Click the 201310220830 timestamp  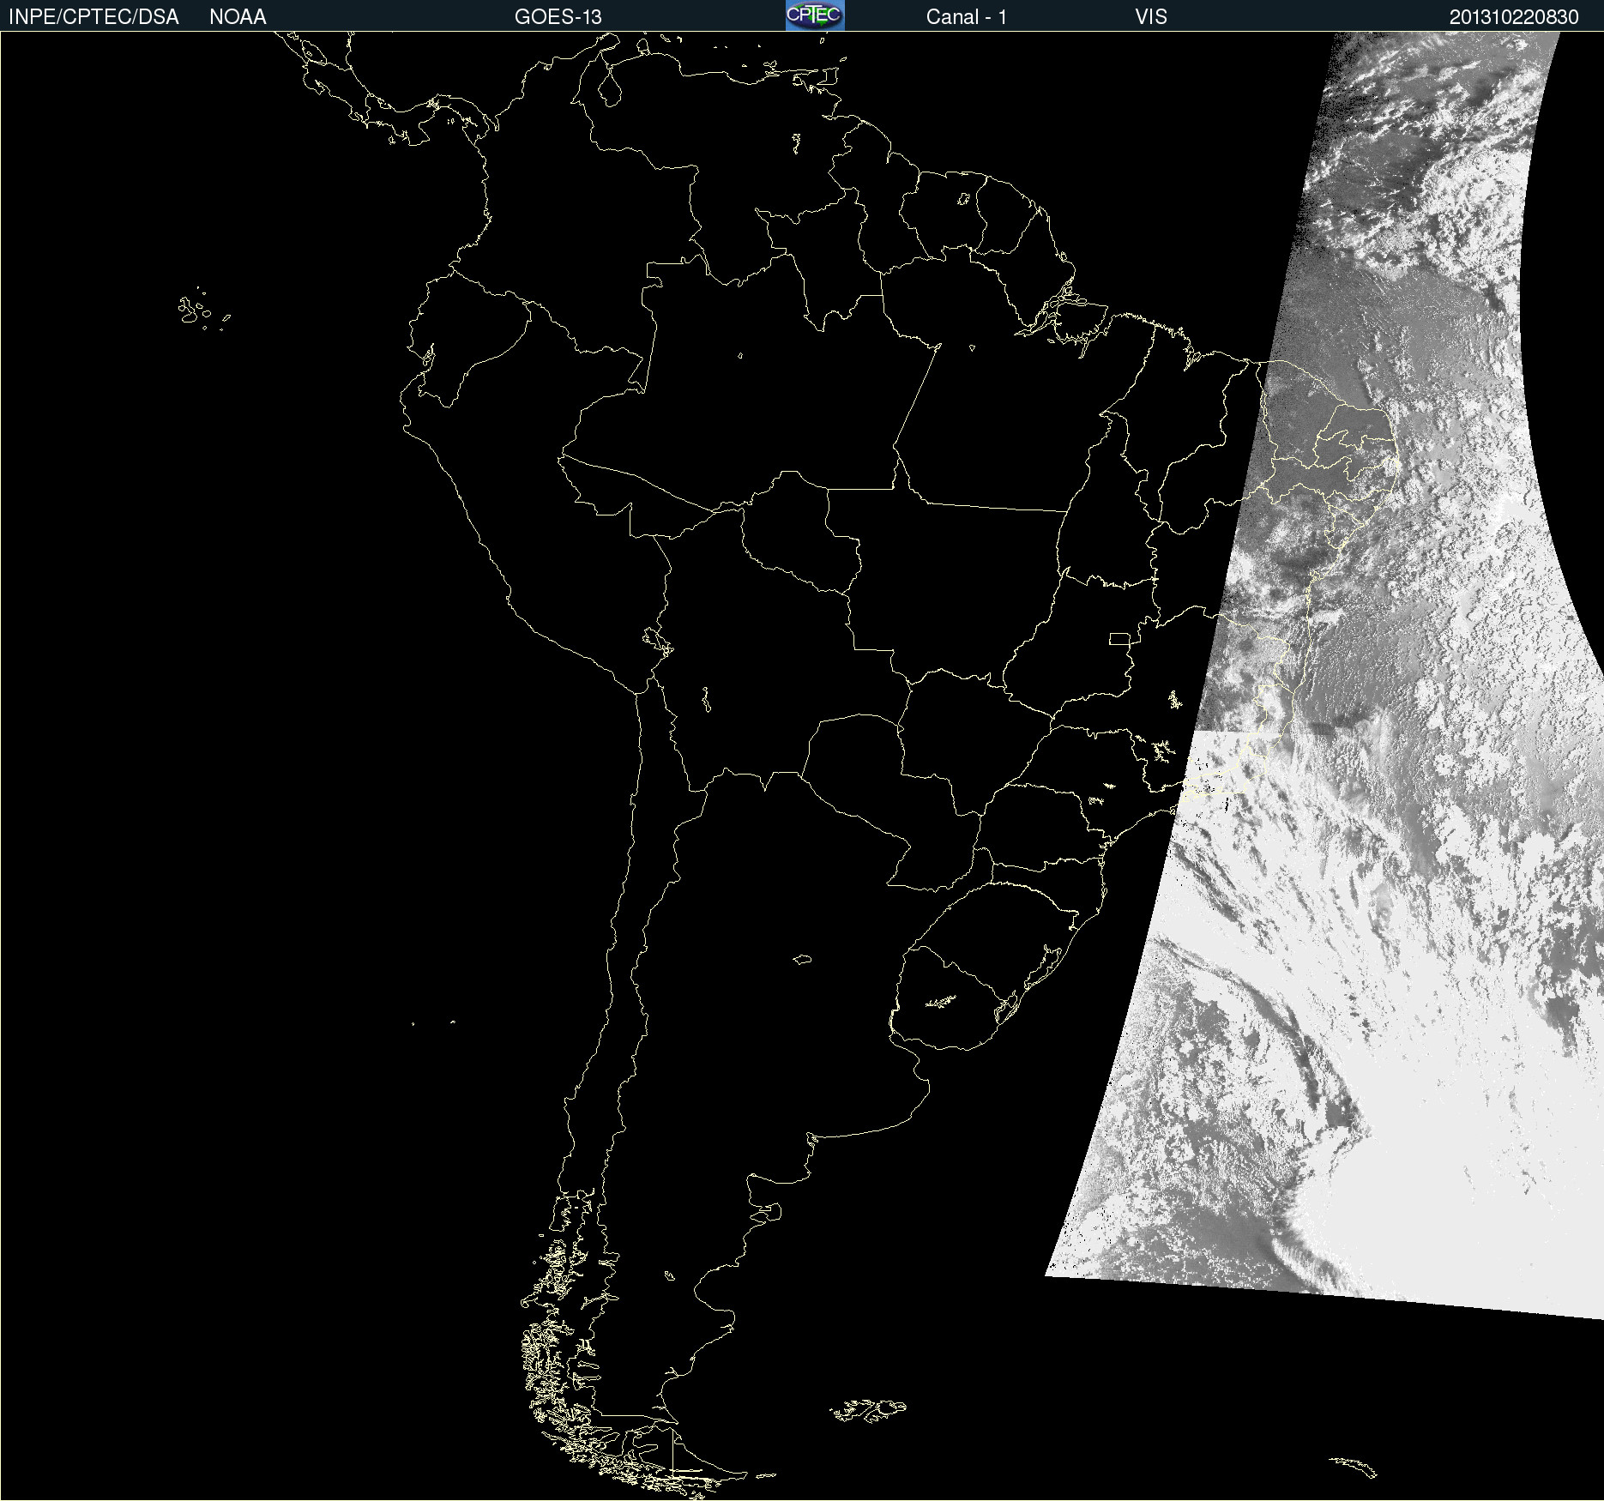[x=1514, y=17]
